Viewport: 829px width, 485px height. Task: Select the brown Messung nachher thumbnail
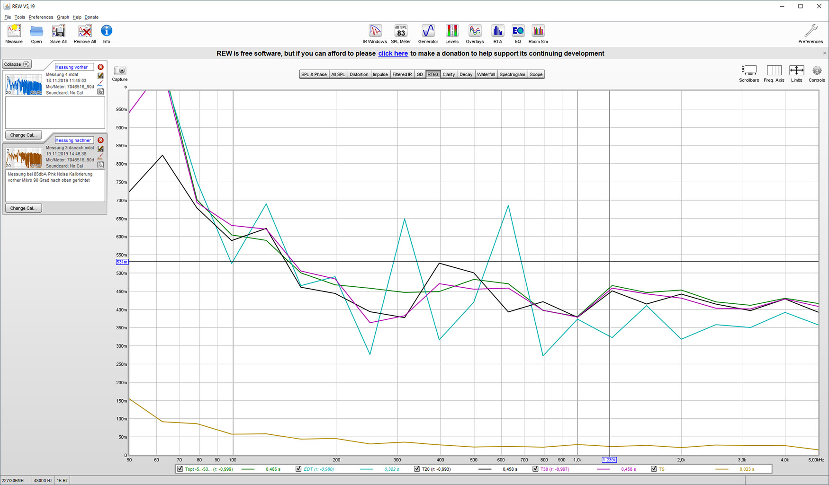pos(24,158)
